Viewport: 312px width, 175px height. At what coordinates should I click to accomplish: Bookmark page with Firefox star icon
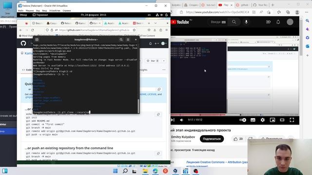(135, 30)
